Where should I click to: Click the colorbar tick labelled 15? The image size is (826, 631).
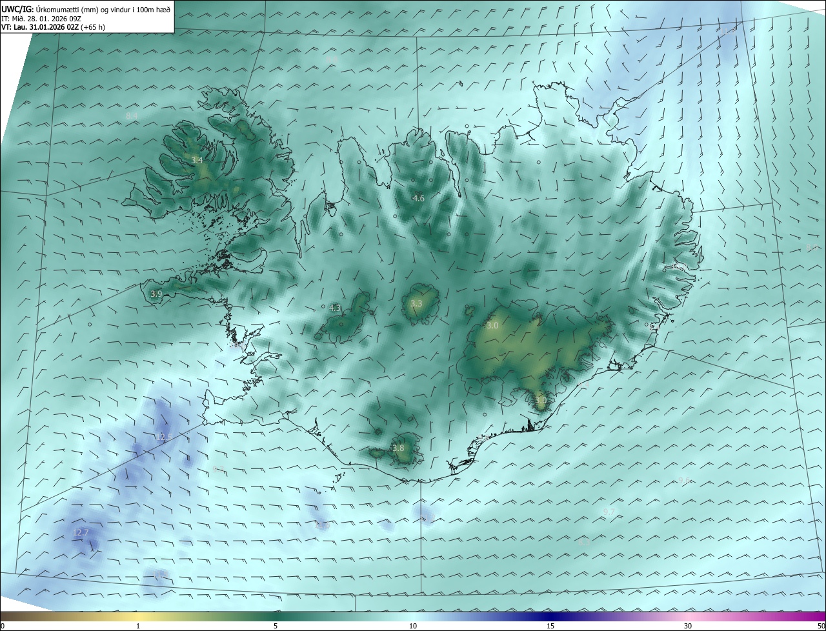point(550,626)
